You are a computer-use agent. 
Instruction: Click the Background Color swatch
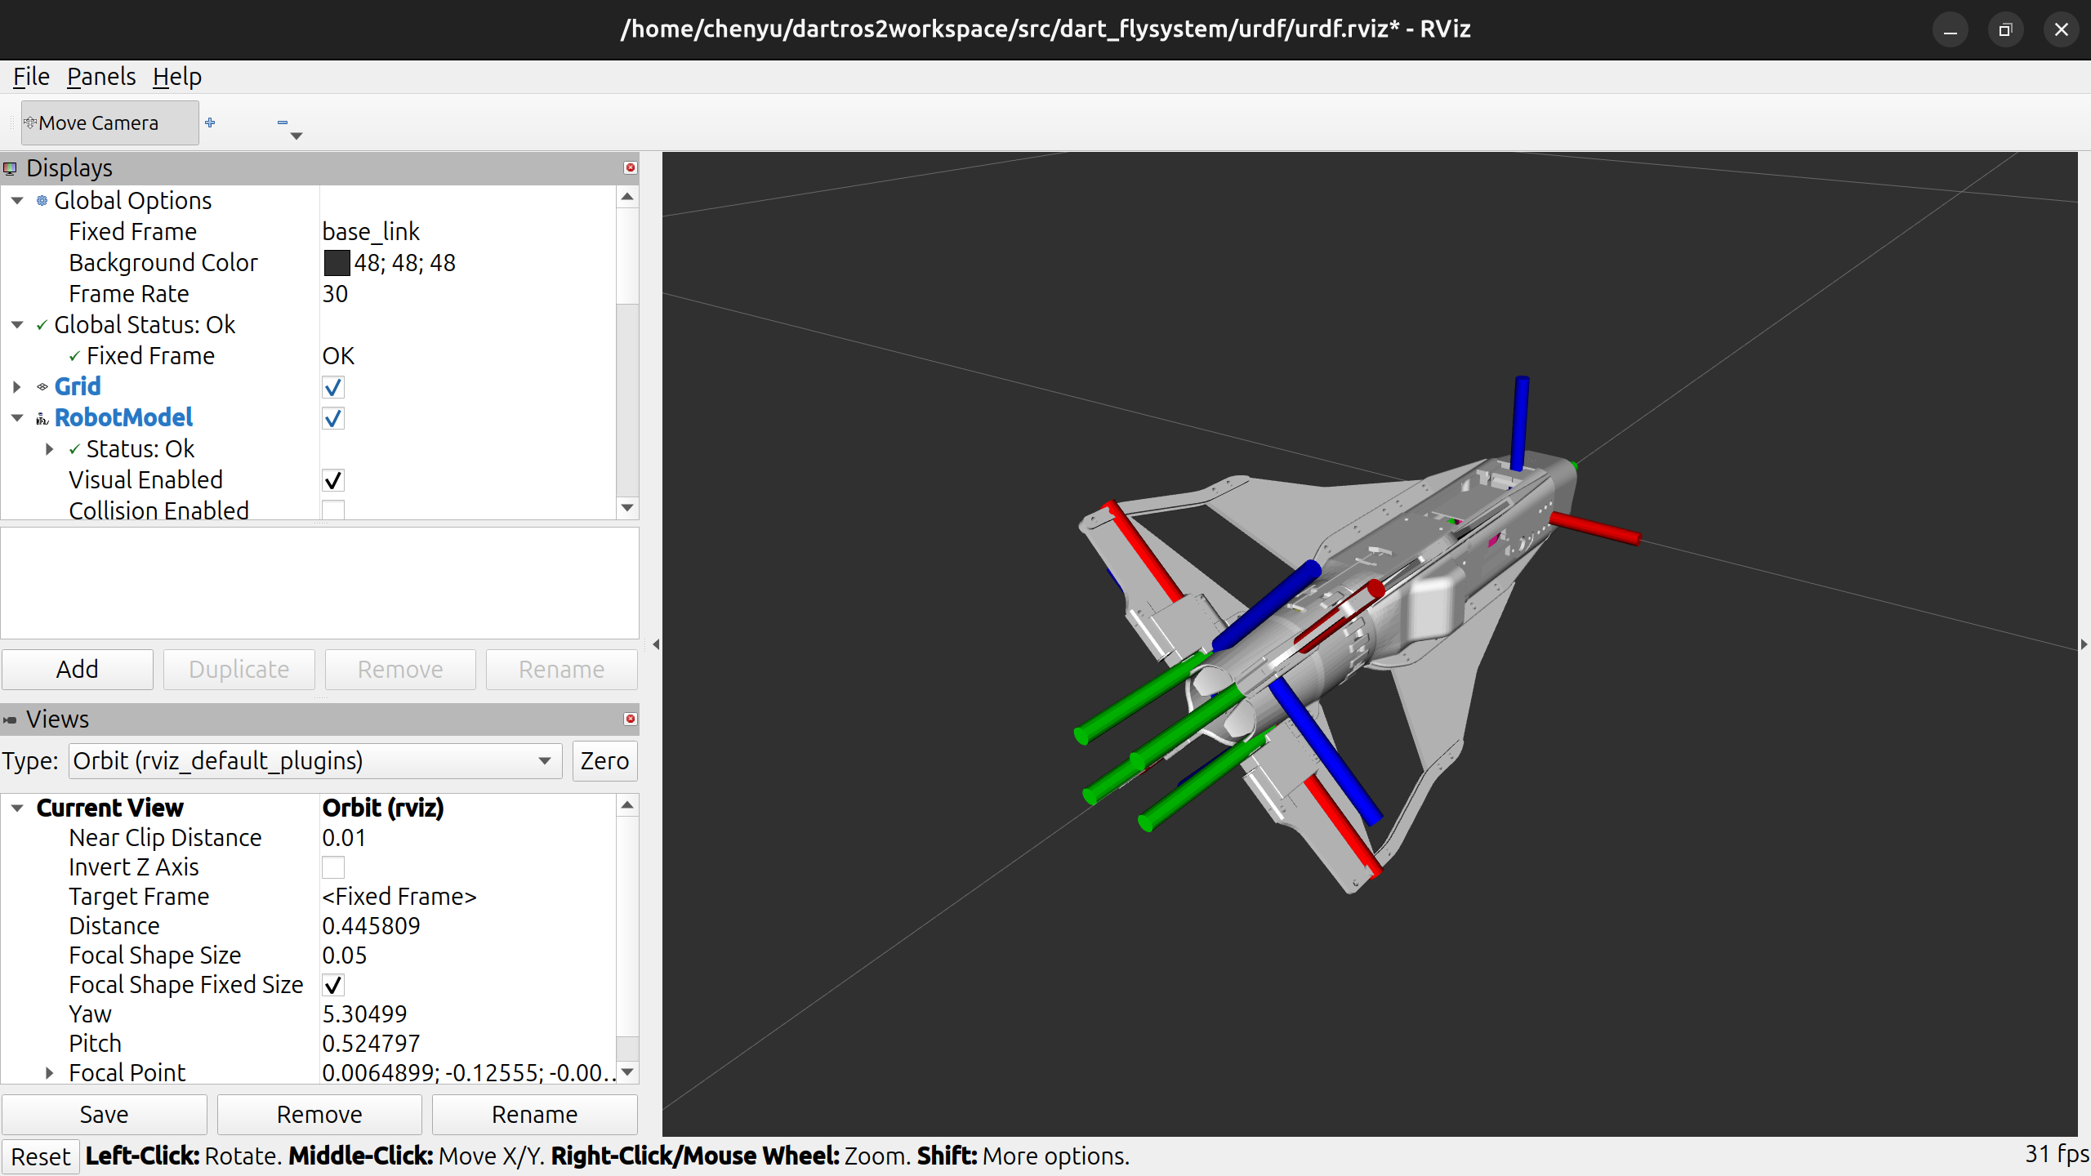tap(336, 262)
